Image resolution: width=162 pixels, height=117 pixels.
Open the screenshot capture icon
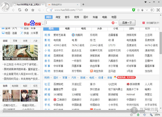[158, 10]
